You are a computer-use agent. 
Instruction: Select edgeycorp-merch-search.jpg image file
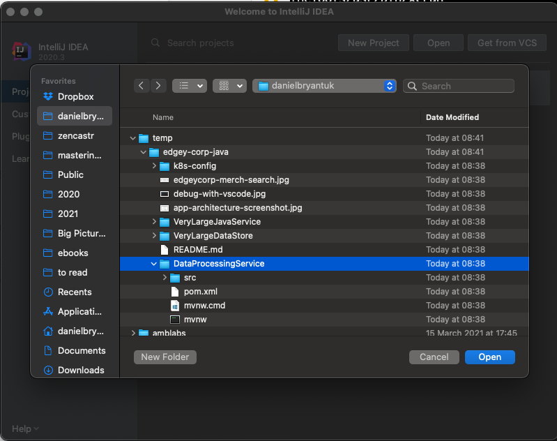[231, 180]
